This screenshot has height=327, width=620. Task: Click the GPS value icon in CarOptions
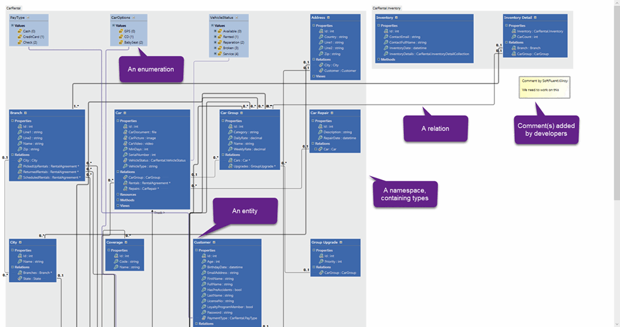pos(120,30)
